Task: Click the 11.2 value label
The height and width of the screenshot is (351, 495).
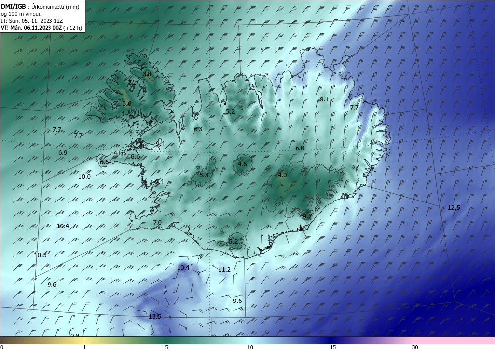Action: [224, 270]
